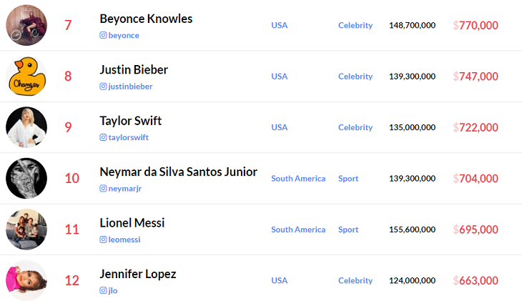Click the Beyonce Knowles name
Screen dimensions: 522x301
146,19
